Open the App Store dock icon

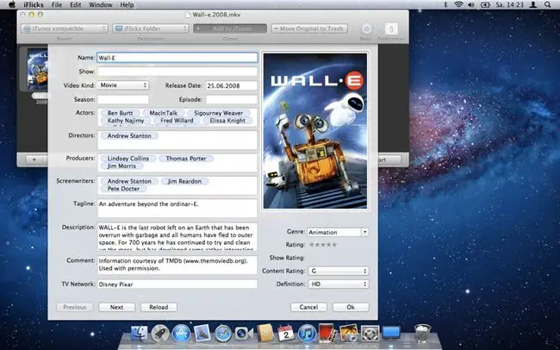pyautogui.click(x=181, y=334)
